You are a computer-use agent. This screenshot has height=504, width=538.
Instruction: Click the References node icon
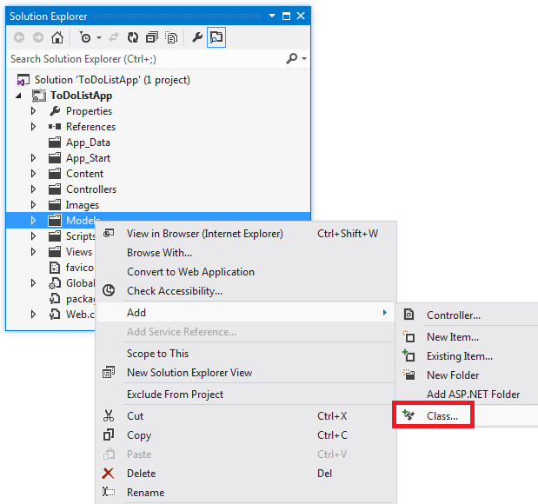(x=55, y=127)
